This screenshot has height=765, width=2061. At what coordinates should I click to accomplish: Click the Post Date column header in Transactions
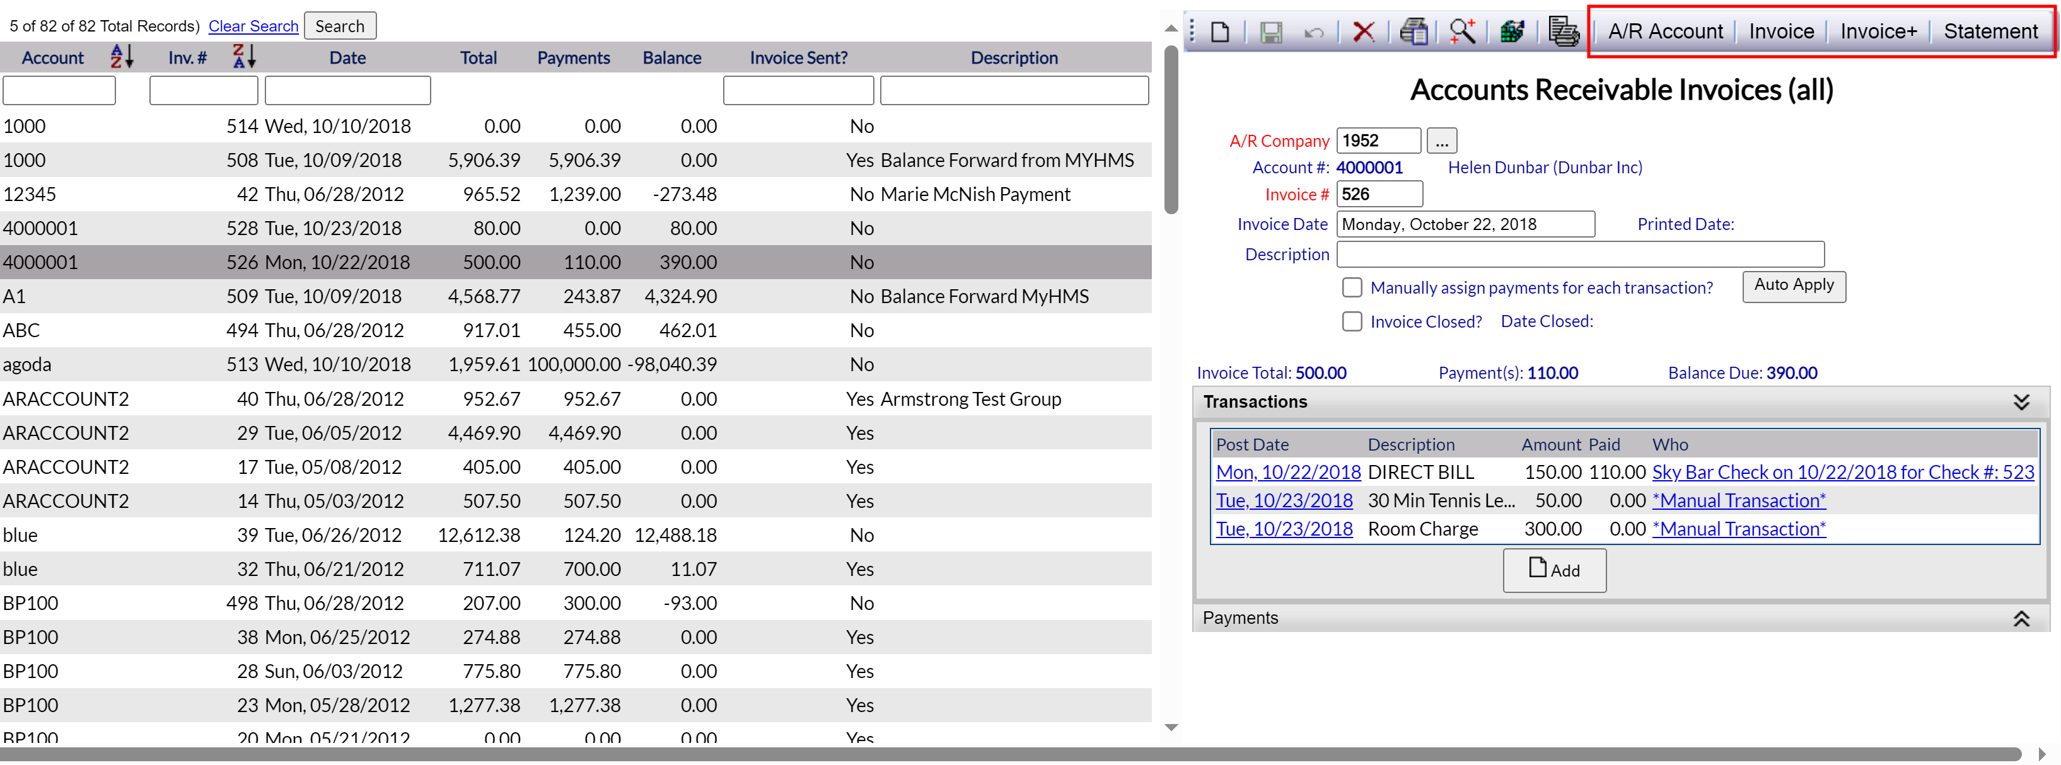(x=1251, y=444)
